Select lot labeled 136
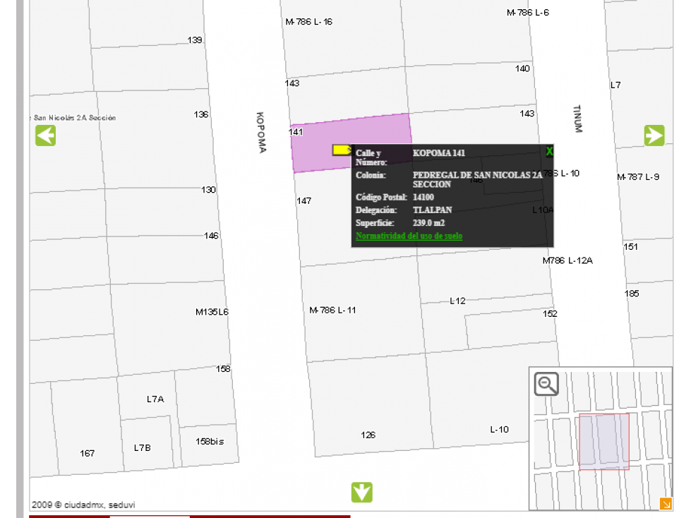Image resolution: width=691 pixels, height=518 pixels. pos(201,114)
